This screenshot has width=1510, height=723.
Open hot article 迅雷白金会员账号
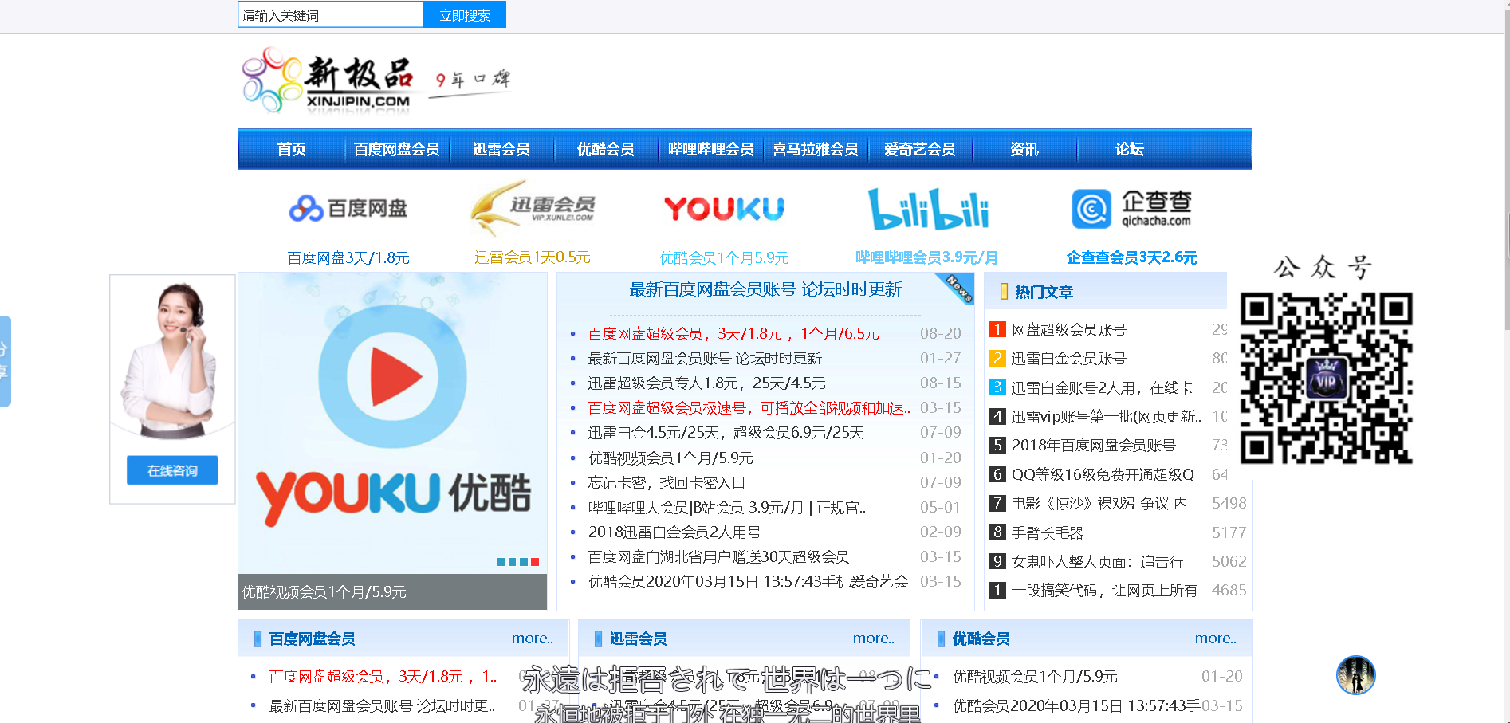click(1068, 358)
